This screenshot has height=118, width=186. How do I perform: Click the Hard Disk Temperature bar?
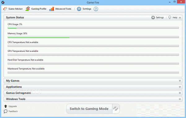coord(93,64)
